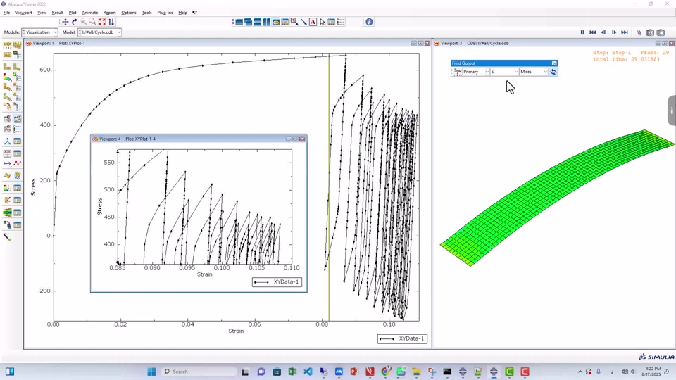Pause the animation playback
The height and width of the screenshot is (380, 676).
(582, 32)
